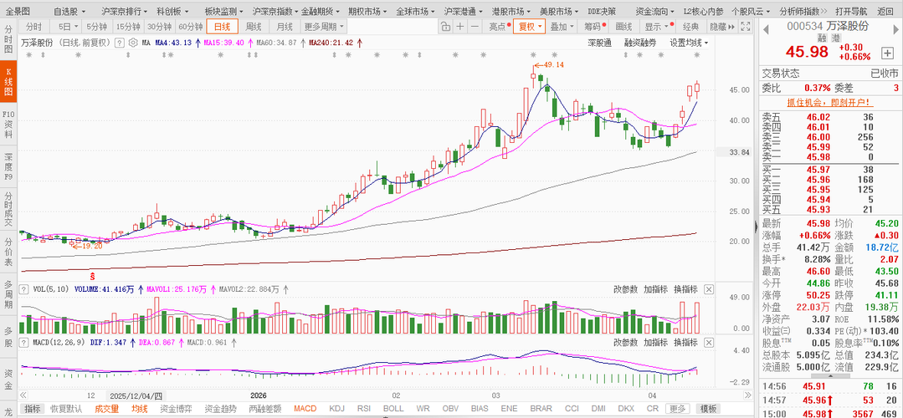Jump timeline forward with double-right arrow

(x=747, y=395)
